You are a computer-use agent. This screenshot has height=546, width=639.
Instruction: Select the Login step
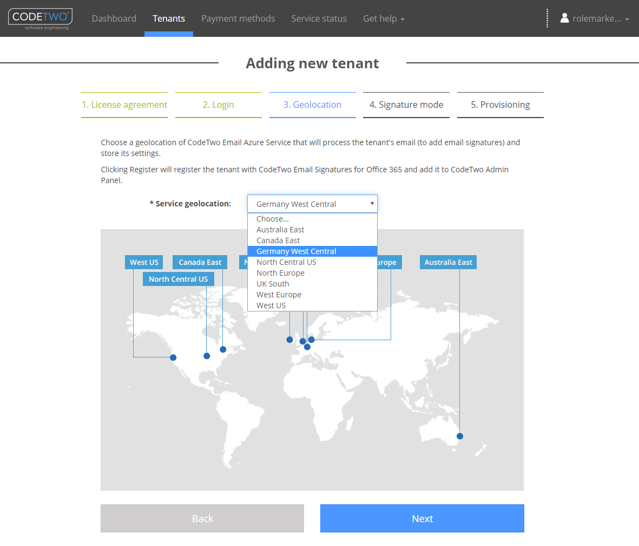coord(219,105)
